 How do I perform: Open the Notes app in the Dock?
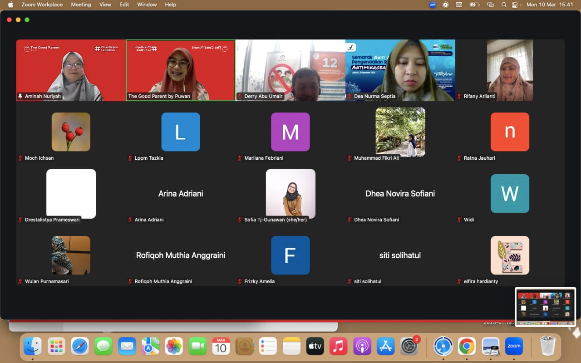291,346
